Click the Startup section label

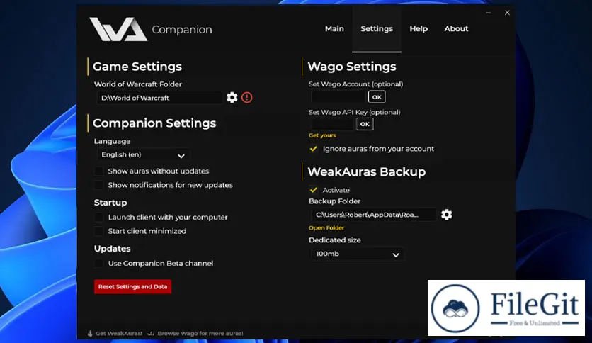tap(110, 203)
